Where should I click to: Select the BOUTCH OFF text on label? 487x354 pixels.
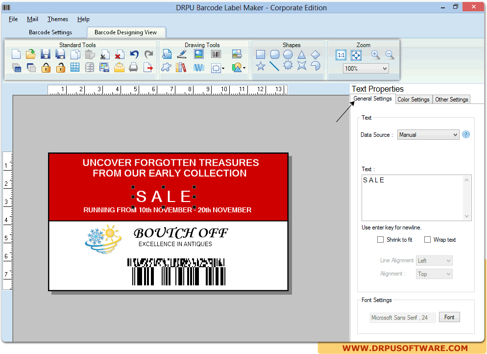181,233
